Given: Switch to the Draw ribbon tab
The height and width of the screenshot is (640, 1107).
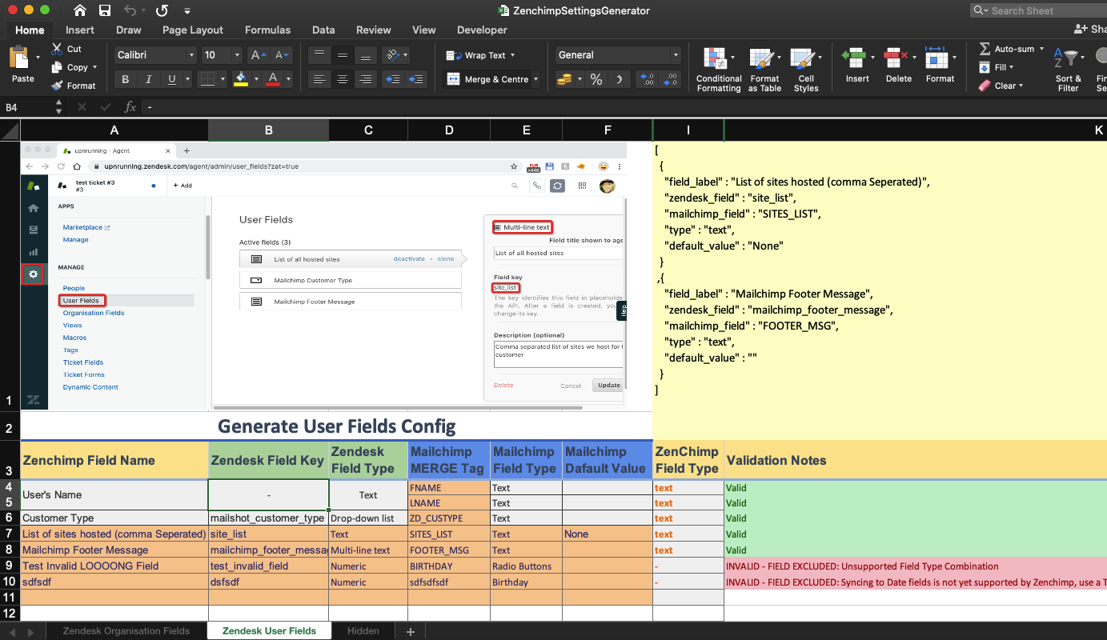Looking at the screenshot, I should click(x=128, y=30).
